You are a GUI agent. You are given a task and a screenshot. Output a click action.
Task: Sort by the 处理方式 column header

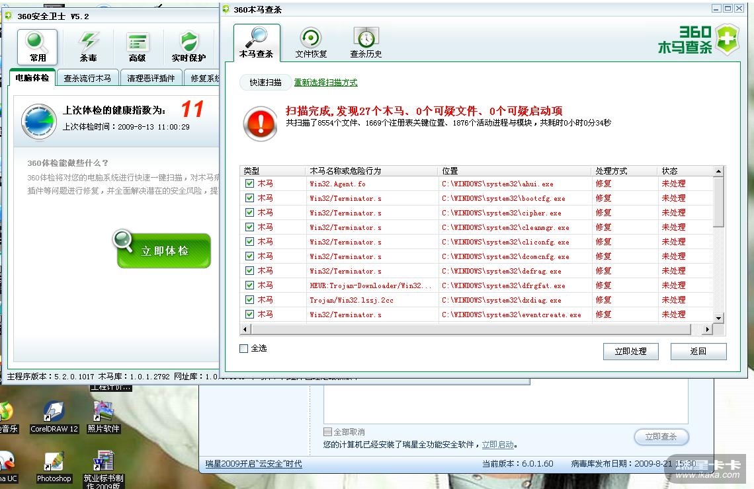tap(624, 171)
